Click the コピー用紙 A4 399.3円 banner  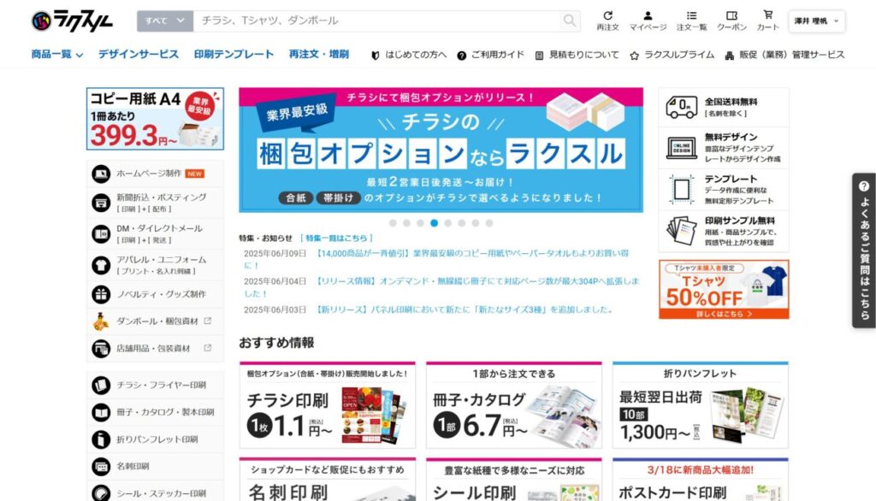(156, 118)
